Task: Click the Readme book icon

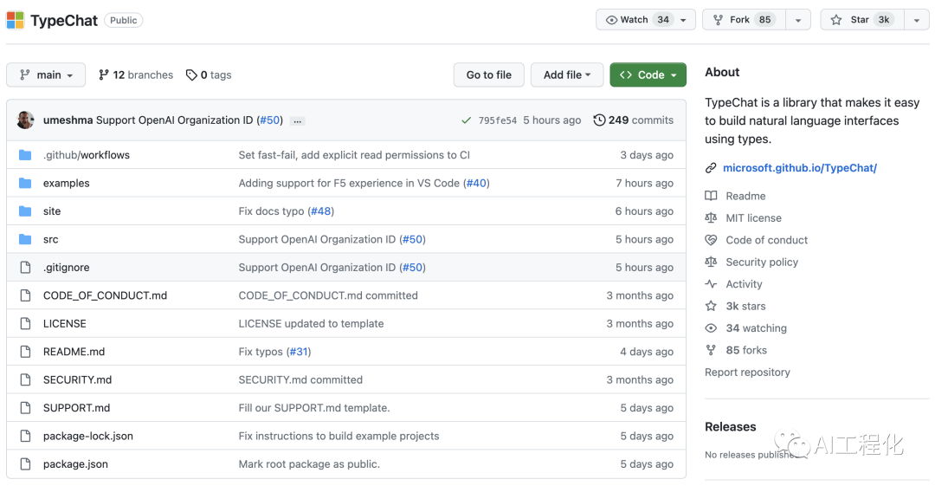Action: tap(711, 196)
